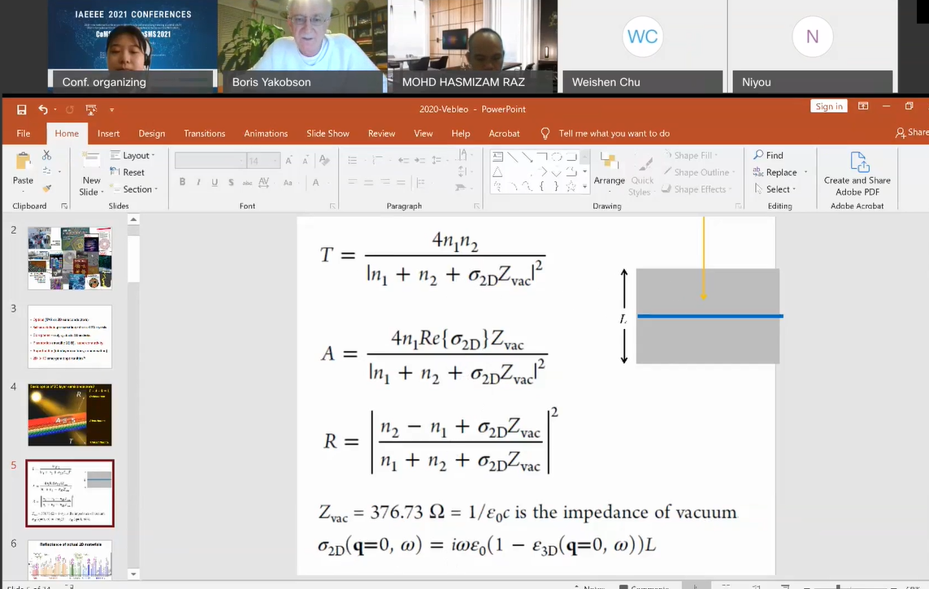Click the Find magnifier in Editing
This screenshot has width=929, height=589.
point(758,154)
